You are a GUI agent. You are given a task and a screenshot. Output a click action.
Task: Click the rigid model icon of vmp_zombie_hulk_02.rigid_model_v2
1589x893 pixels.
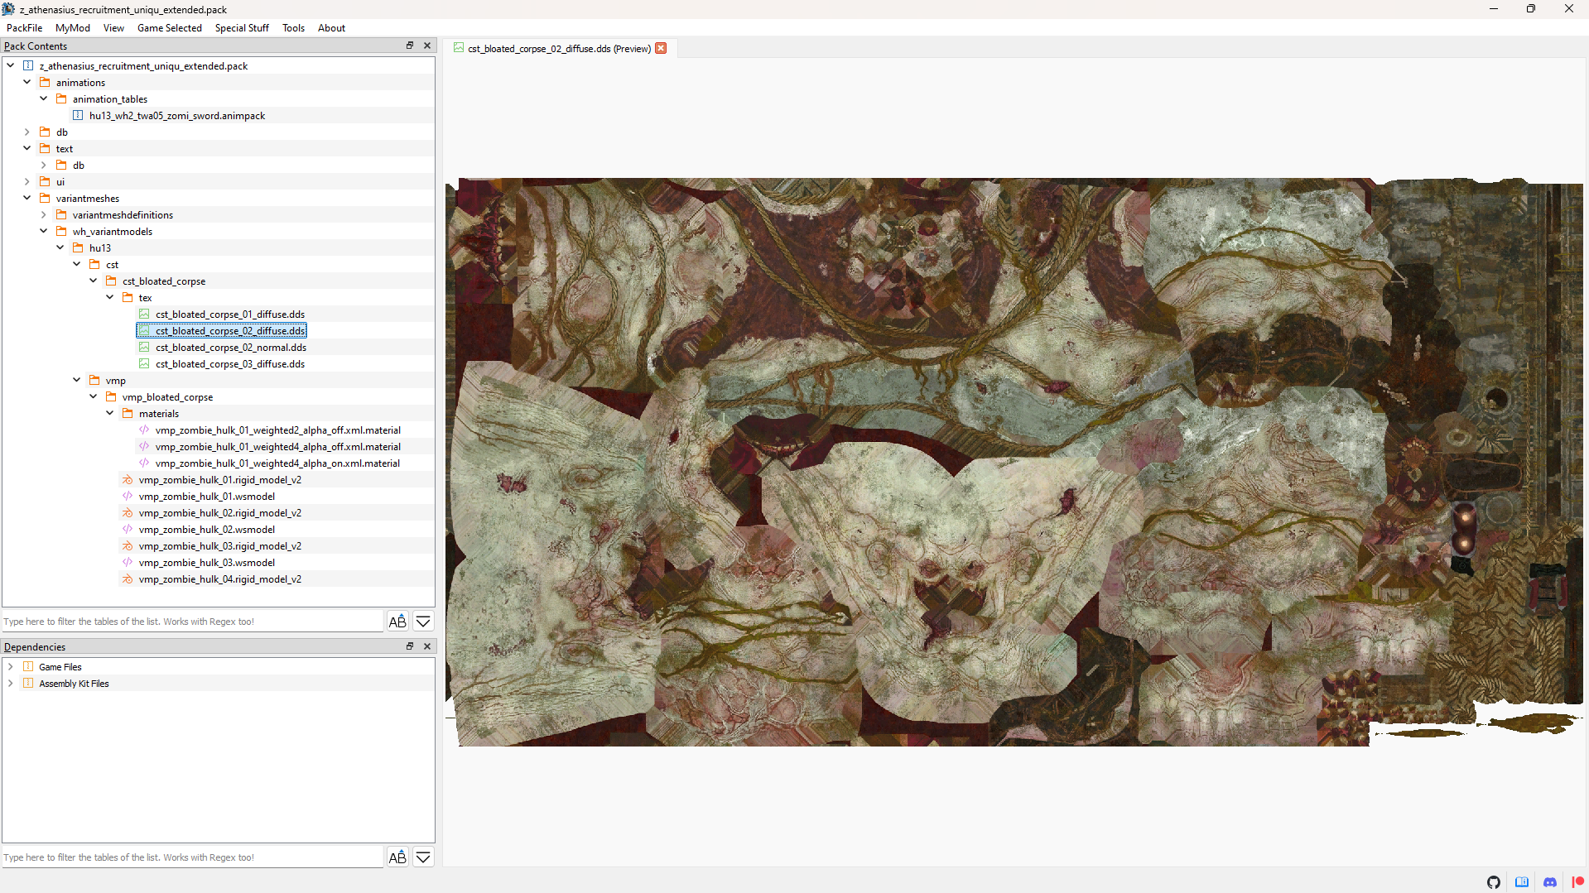[x=128, y=513]
